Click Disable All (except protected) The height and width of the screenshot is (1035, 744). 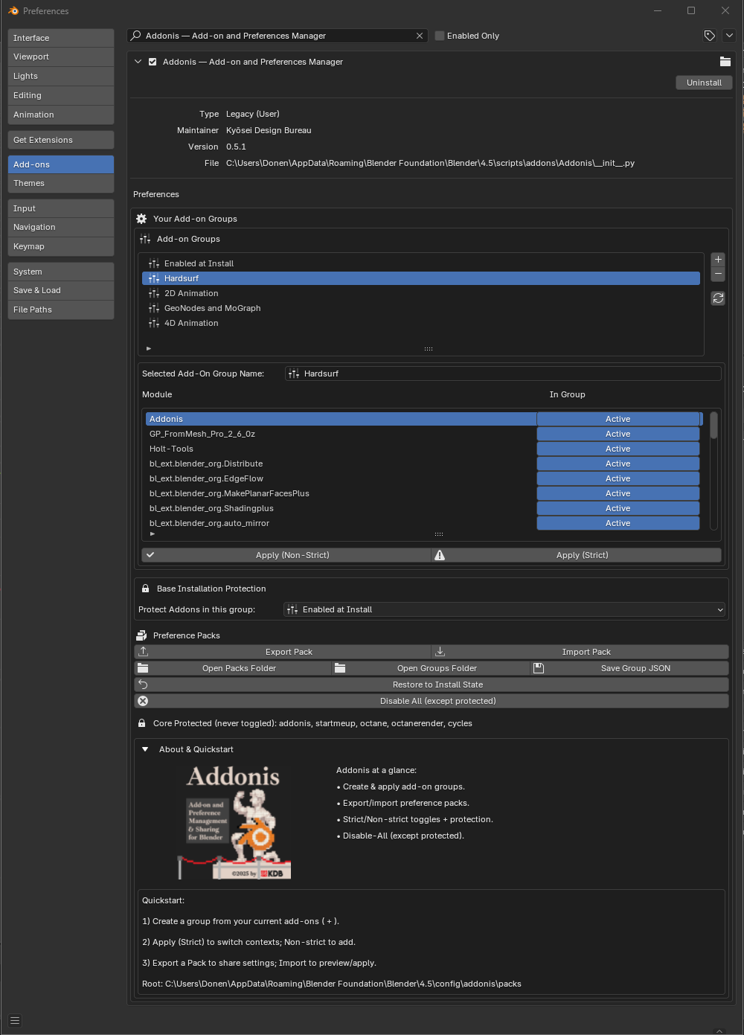pyautogui.click(x=432, y=701)
